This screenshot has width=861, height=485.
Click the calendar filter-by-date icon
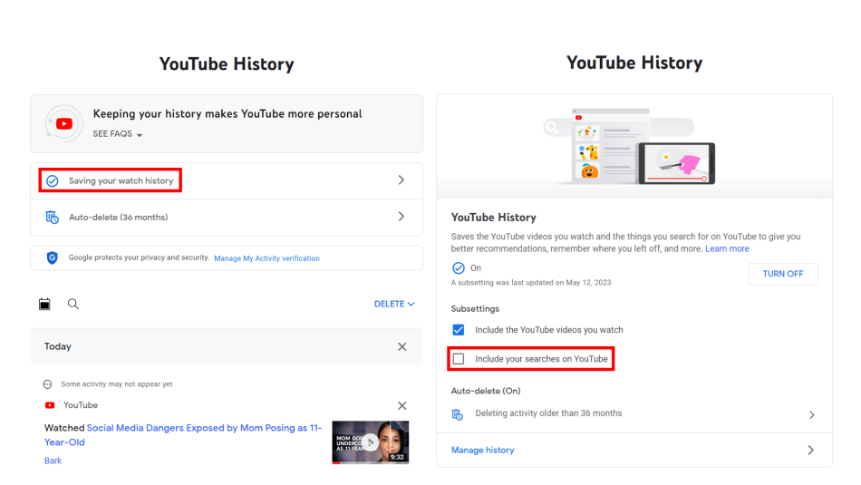[x=44, y=304]
